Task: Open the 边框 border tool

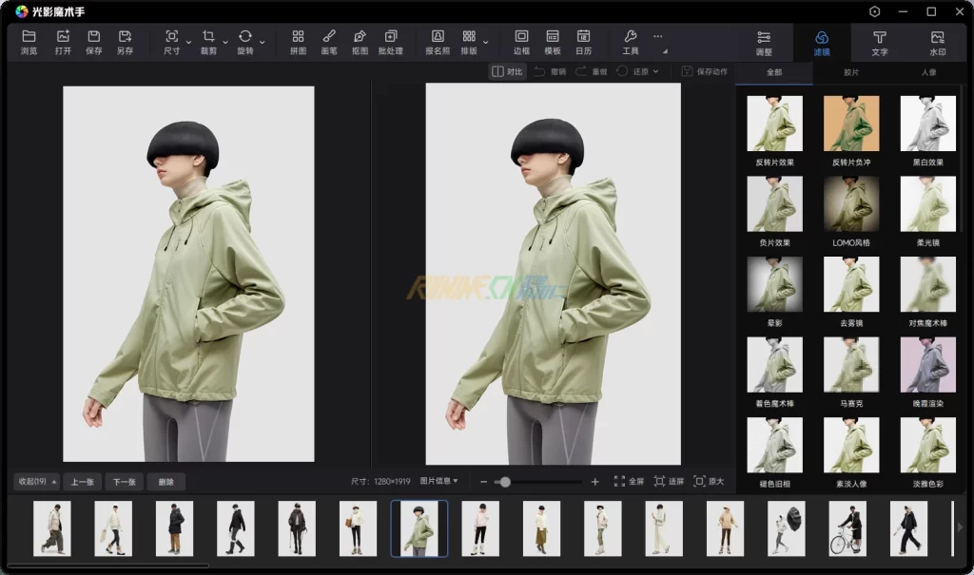Action: 521,42
